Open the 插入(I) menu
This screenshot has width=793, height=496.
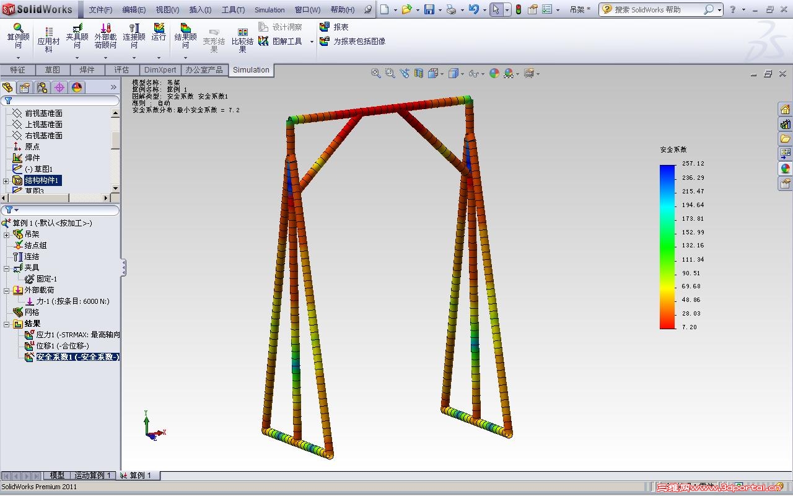coord(200,10)
